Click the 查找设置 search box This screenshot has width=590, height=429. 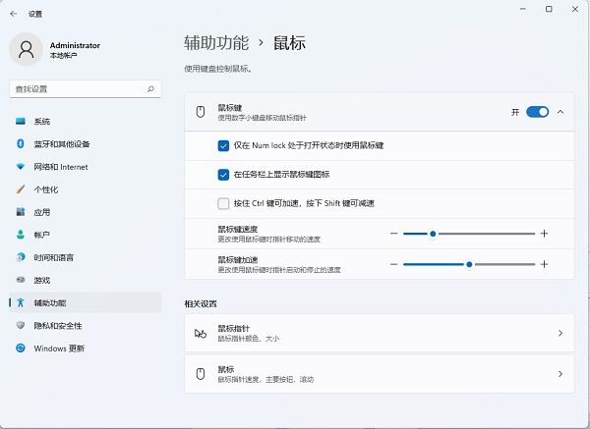pos(77,88)
